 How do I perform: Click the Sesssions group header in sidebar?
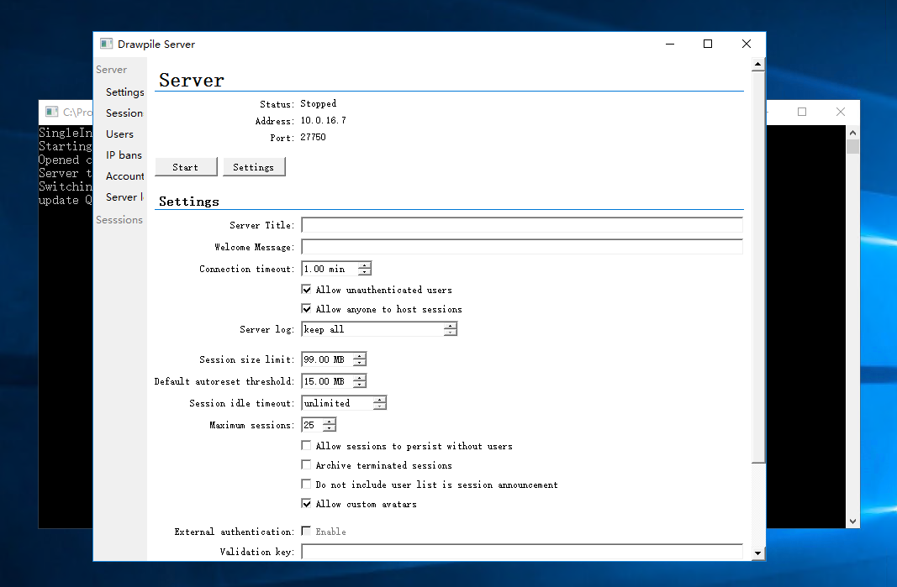coord(119,220)
